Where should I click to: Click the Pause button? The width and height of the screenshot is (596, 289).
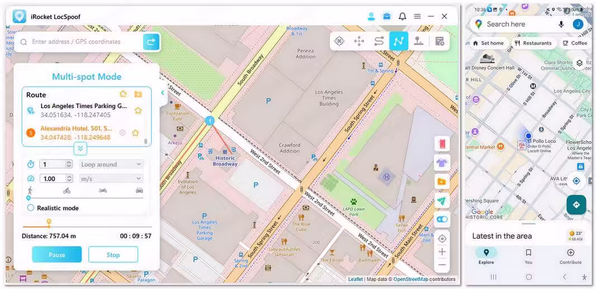56,254
